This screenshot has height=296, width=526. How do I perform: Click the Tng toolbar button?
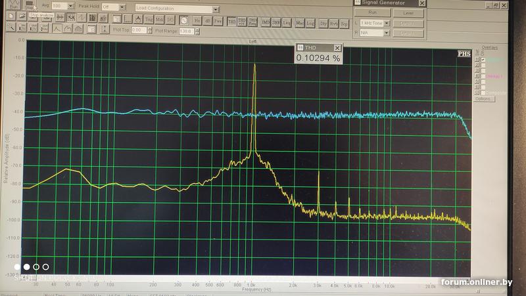149,20
